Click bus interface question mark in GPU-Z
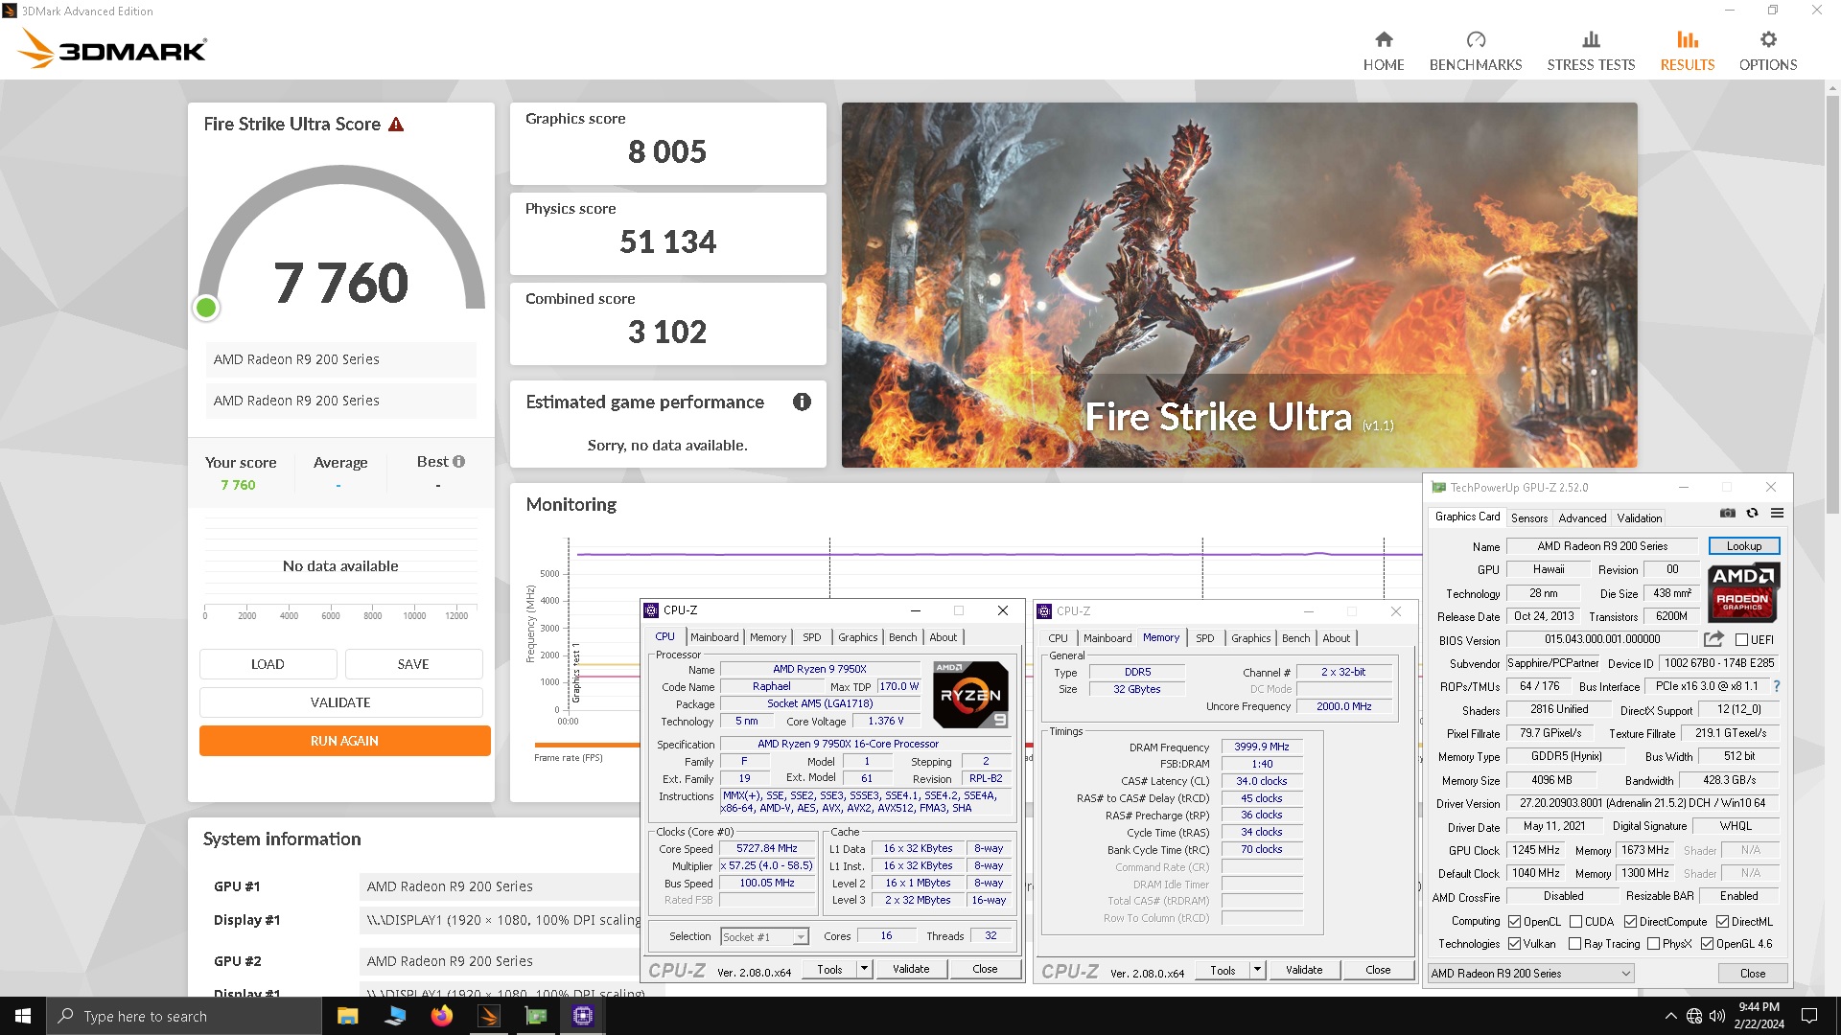The width and height of the screenshot is (1841, 1035). (1777, 686)
